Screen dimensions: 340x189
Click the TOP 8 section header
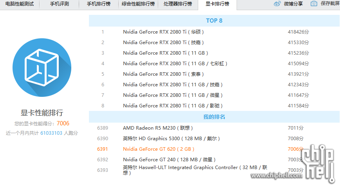(214, 21)
